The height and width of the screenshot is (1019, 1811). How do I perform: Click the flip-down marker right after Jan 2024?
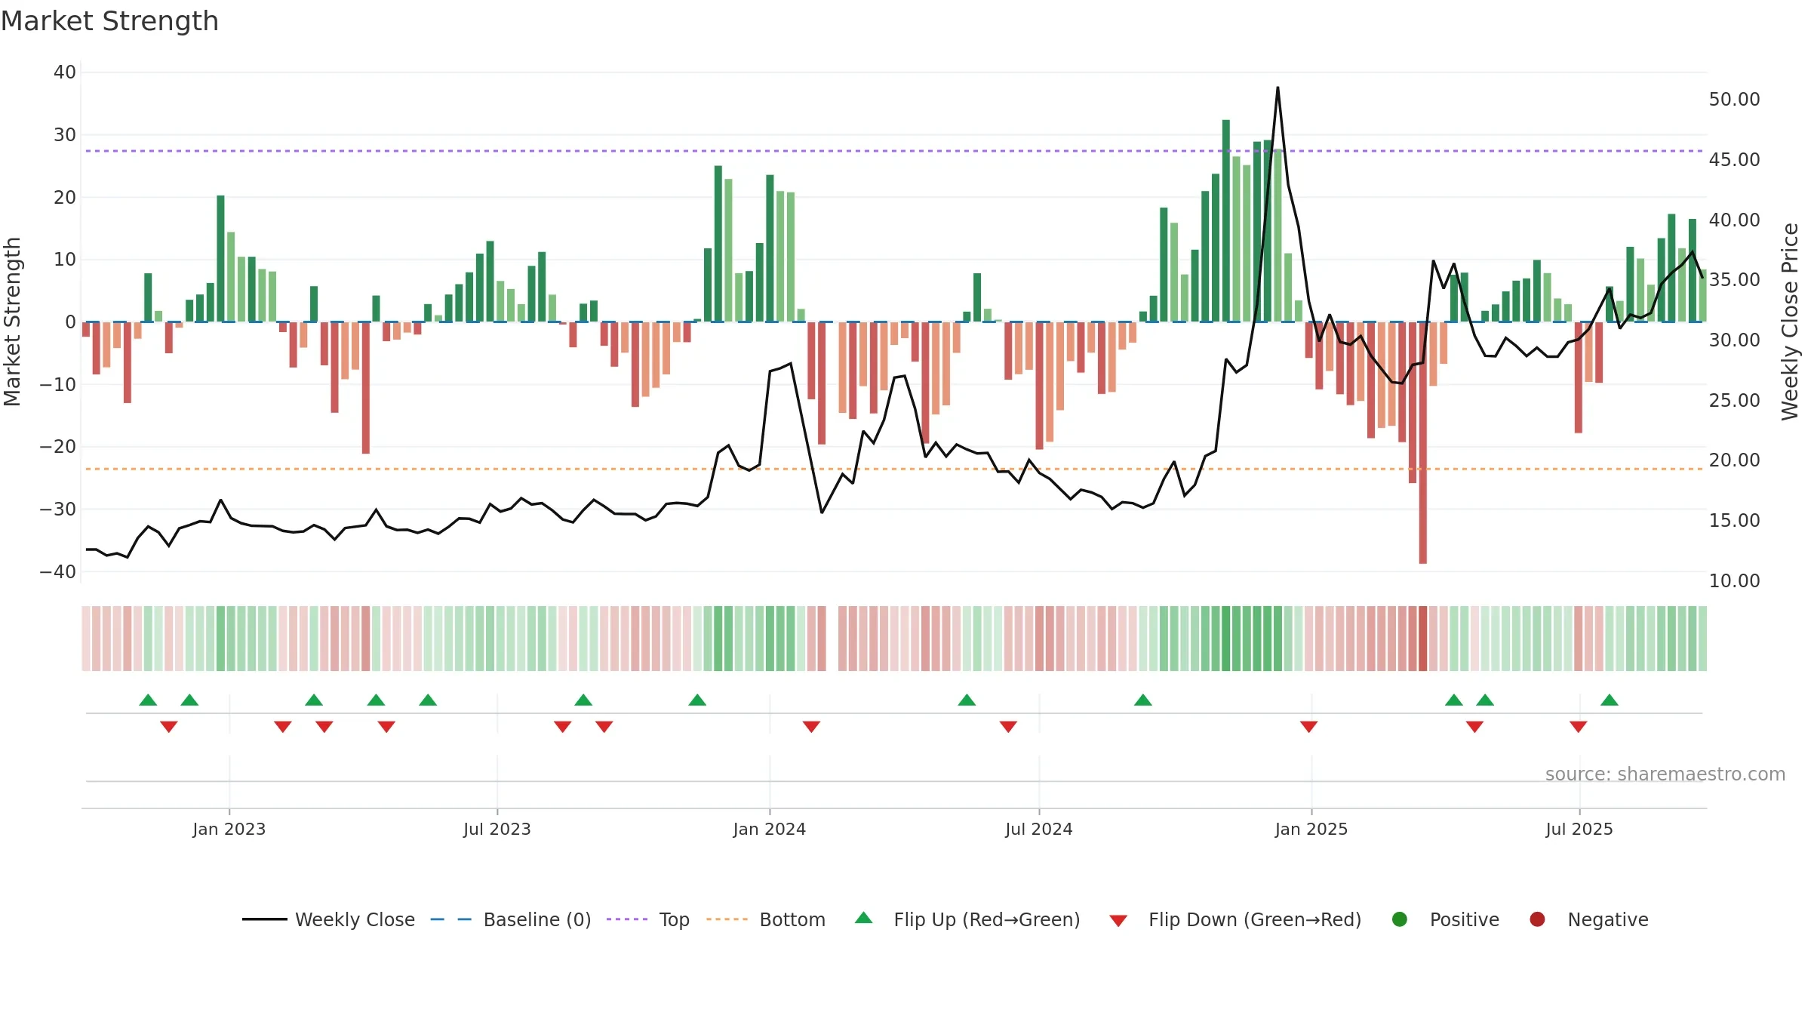tap(811, 727)
